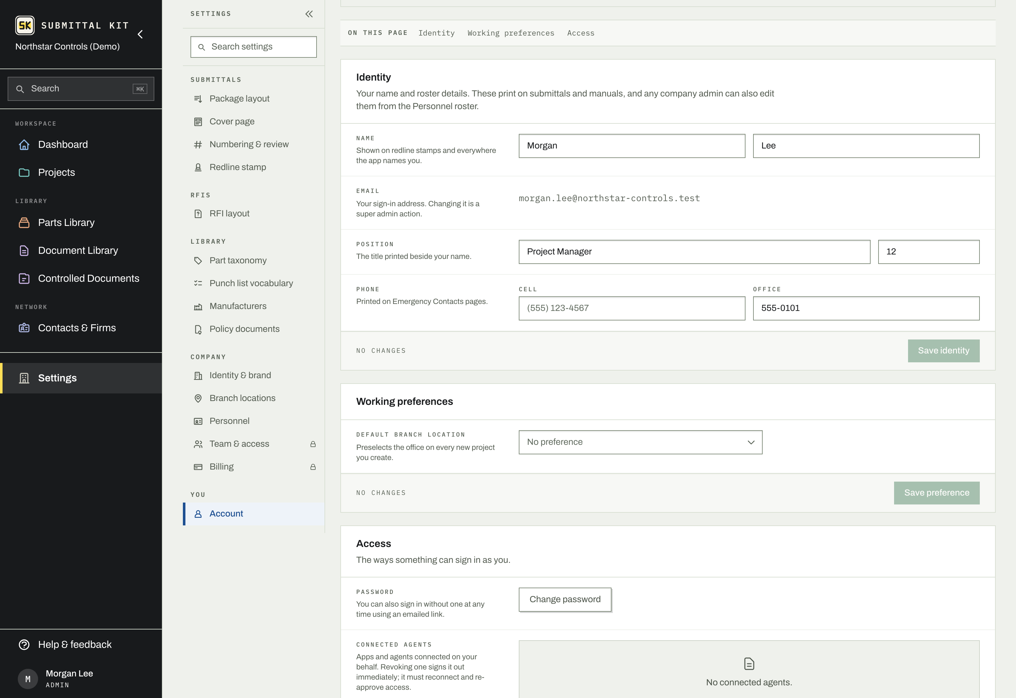The image size is (1016, 698).
Task: Jump to Working preferences section link
Action: point(511,33)
